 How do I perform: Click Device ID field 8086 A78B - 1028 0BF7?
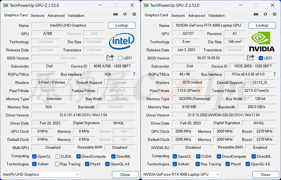click(112, 66)
